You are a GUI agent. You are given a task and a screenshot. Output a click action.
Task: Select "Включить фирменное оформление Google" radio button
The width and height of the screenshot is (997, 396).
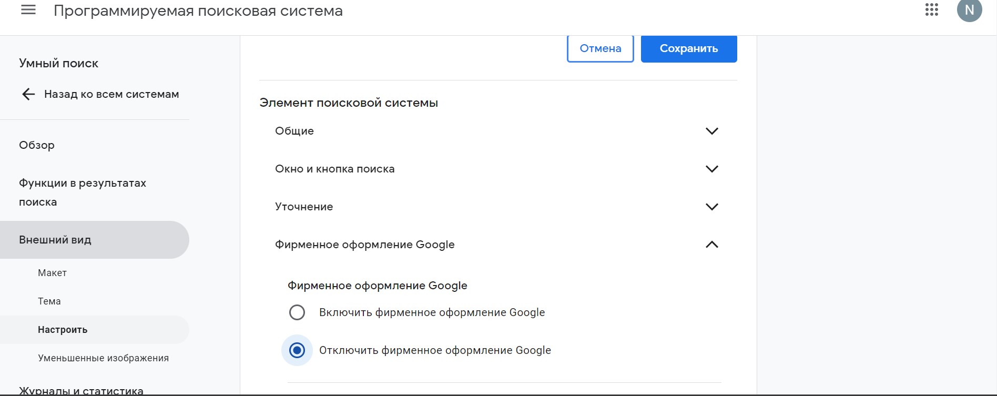pyautogui.click(x=297, y=312)
